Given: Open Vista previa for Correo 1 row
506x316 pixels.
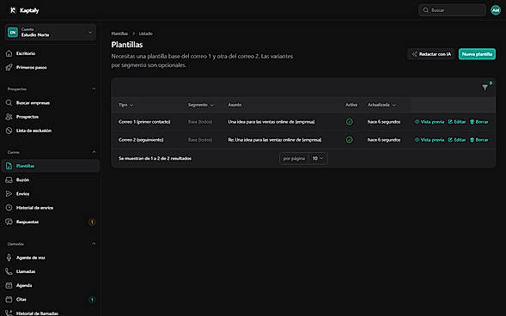Looking at the screenshot, I should (430, 122).
